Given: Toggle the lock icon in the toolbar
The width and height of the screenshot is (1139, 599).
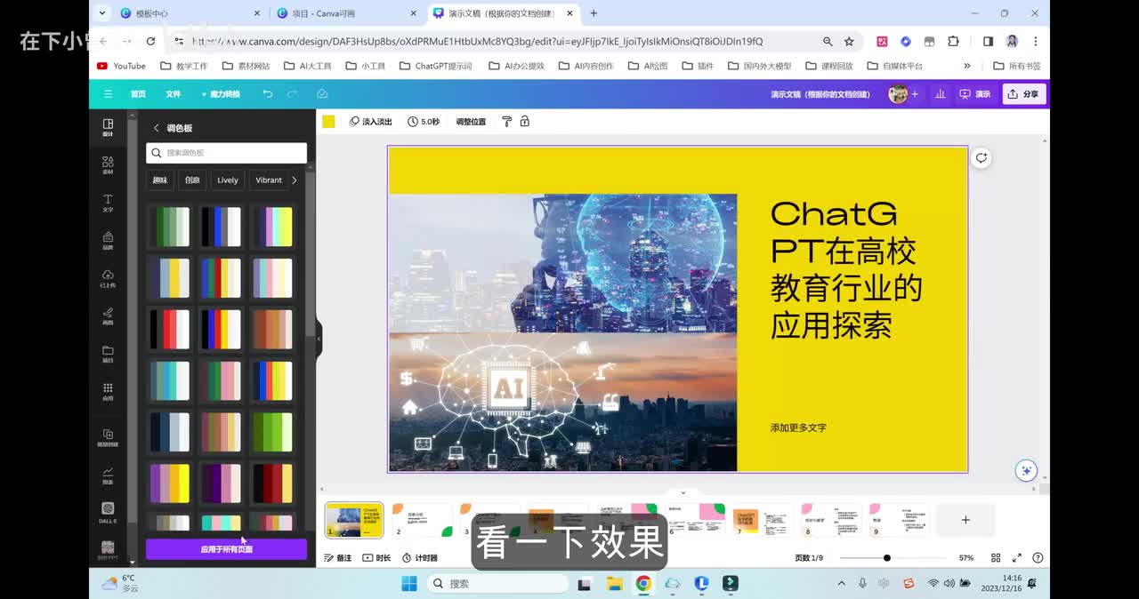Looking at the screenshot, I should click(x=525, y=122).
